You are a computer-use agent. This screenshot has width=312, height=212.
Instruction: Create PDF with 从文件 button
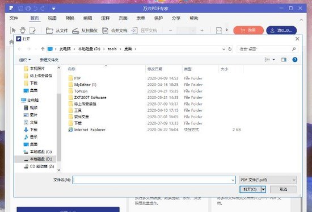click(57, 31)
